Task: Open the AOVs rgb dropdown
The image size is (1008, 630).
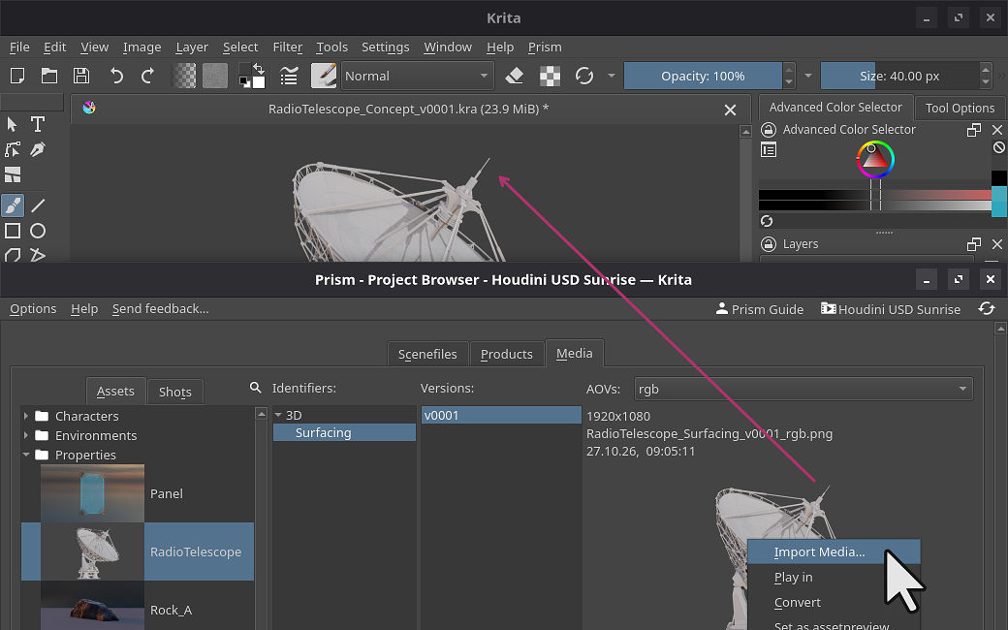Action: 803,389
